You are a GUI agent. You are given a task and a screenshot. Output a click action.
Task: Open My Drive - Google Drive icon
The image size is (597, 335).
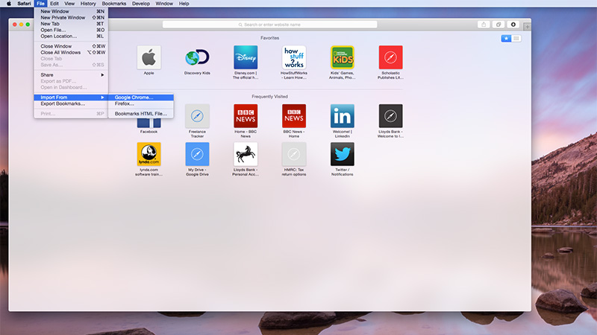(x=197, y=154)
